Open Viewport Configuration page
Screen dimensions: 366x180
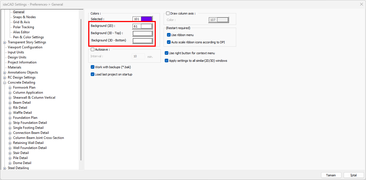point(25,47)
